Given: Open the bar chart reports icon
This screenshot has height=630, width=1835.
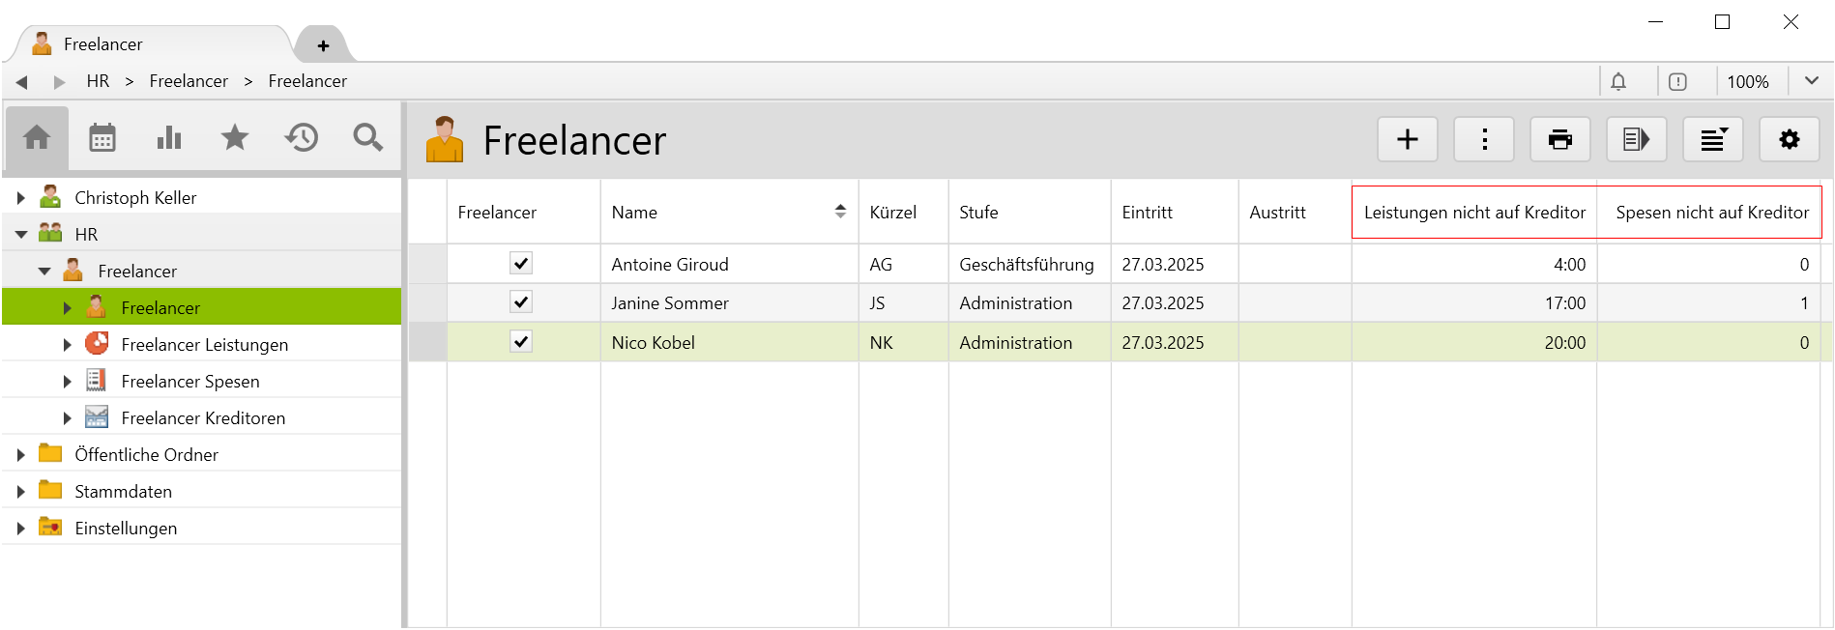Looking at the screenshot, I should (169, 138).
